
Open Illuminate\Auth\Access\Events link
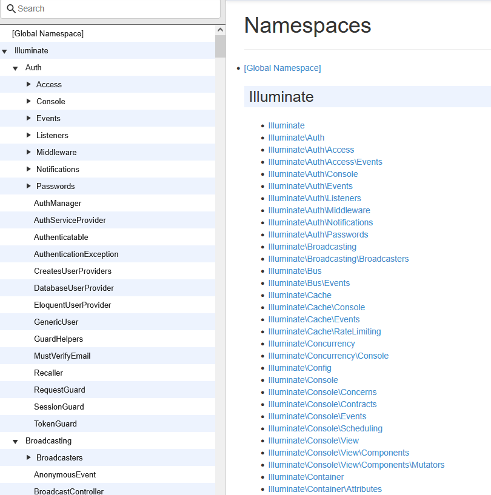coord(326,162)
